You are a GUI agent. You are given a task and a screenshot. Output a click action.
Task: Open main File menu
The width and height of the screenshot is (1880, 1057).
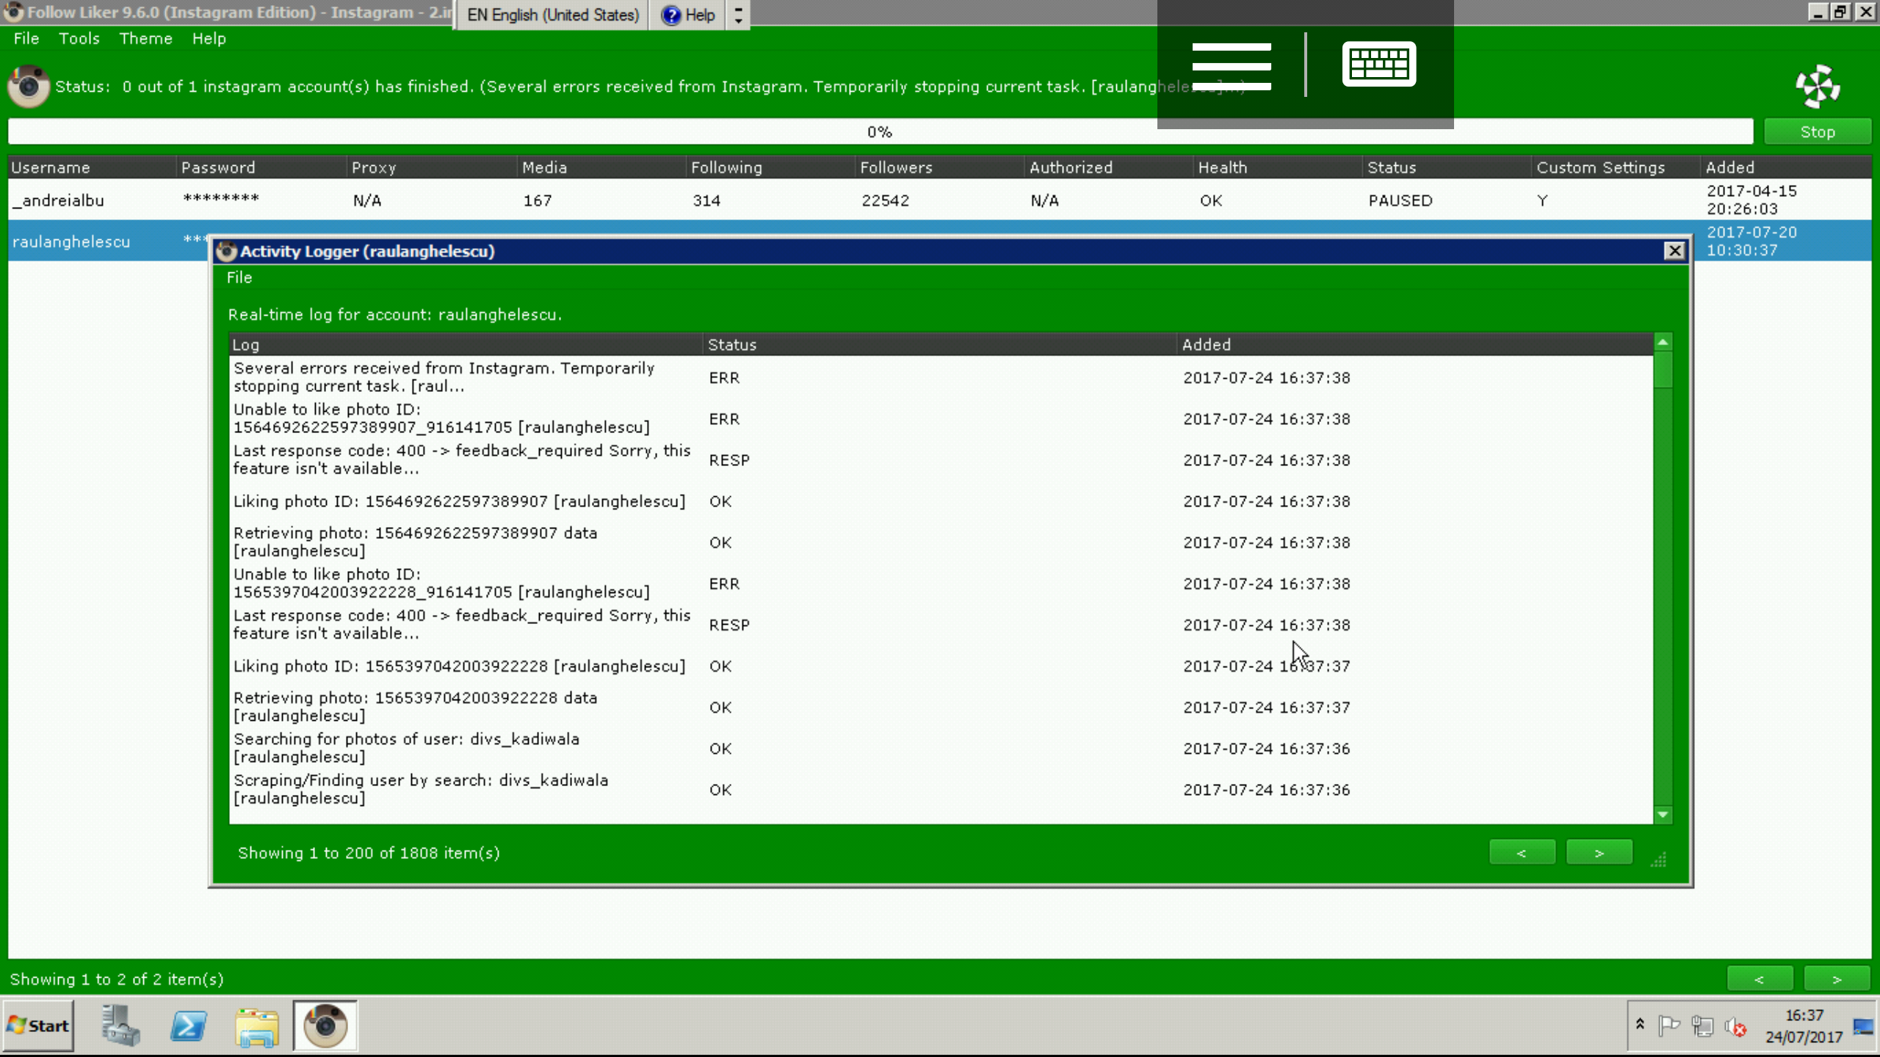(26, 38)
